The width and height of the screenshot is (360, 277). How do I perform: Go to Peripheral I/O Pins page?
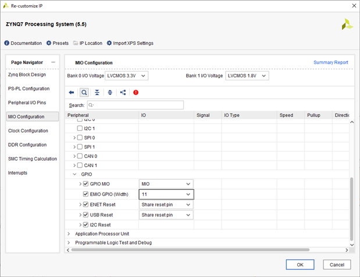coord(27,102)
